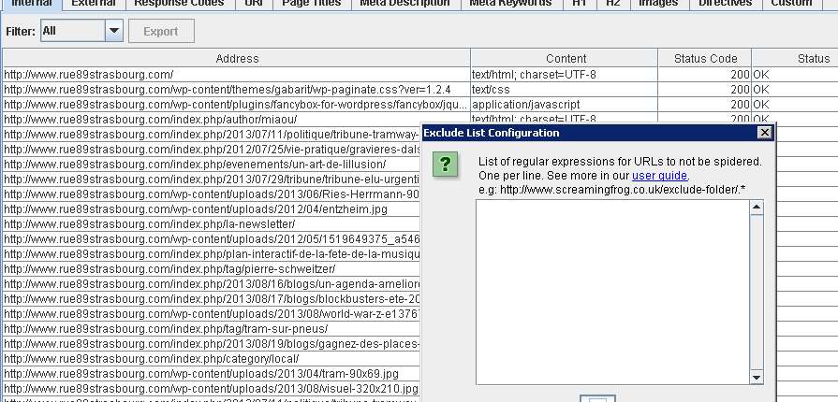Switch to the Response Codes tab
The image size is (838, 402).
pos(179,3)
